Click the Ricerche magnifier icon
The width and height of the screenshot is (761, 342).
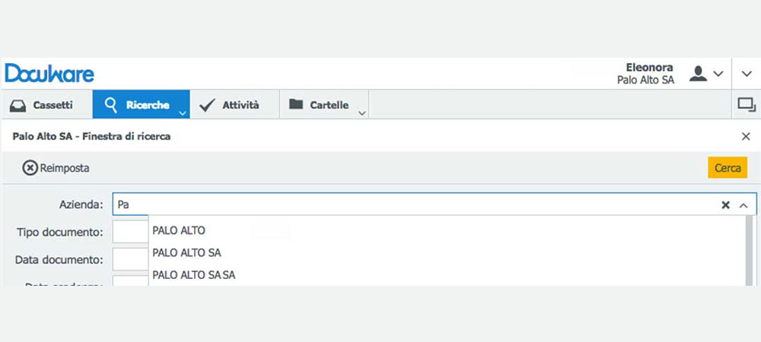click(x=111, y=105)
